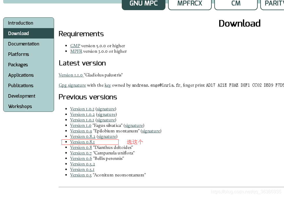The height and width of the screenshot is (197, 284).
Task: Open signature for Version 1.0.1
Action: coord(106,120)
